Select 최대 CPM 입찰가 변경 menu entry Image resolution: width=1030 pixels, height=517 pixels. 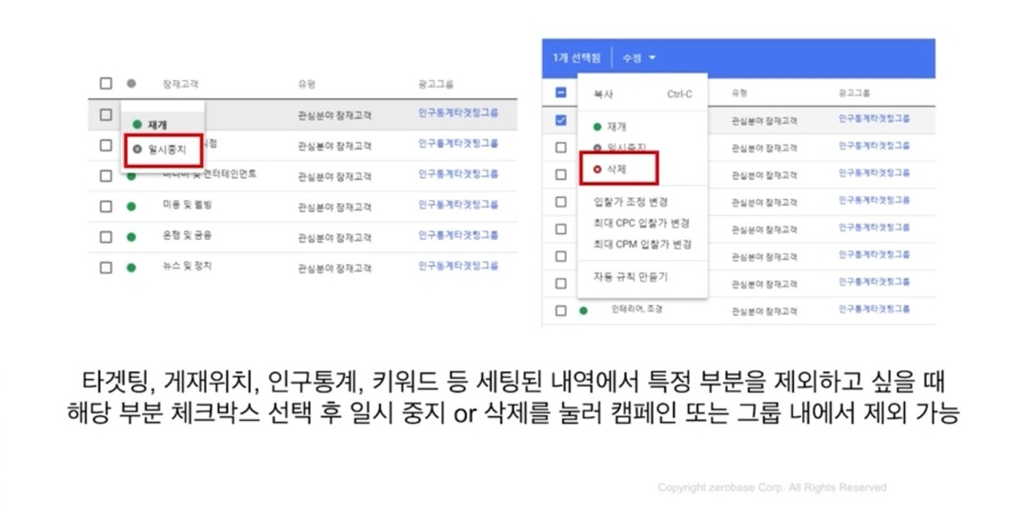click(x=642, y=244)
